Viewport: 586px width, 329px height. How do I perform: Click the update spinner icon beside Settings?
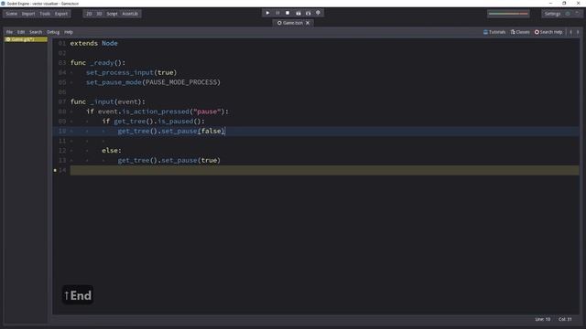tap(568, 14)
